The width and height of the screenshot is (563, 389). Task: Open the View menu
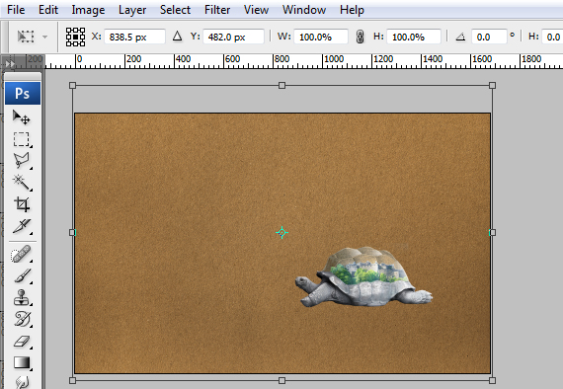tap(256, 10)
